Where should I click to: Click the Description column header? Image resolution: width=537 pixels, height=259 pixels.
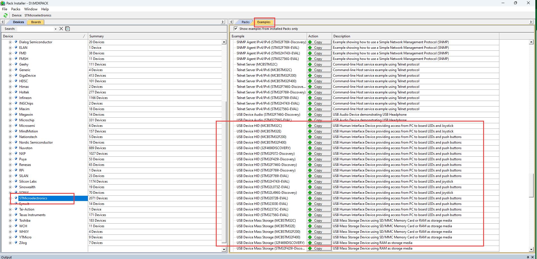click(415, 36)
